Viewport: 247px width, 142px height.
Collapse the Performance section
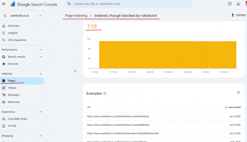(x=41, y=50)
